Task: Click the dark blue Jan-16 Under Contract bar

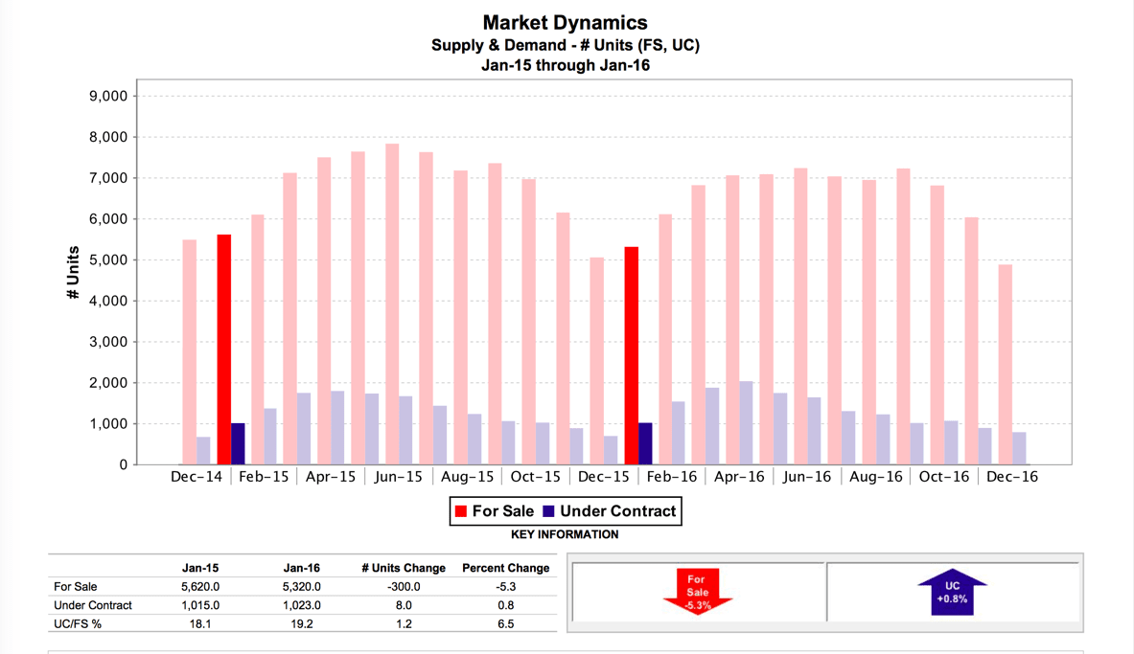Action: click(x=645, y=443)
